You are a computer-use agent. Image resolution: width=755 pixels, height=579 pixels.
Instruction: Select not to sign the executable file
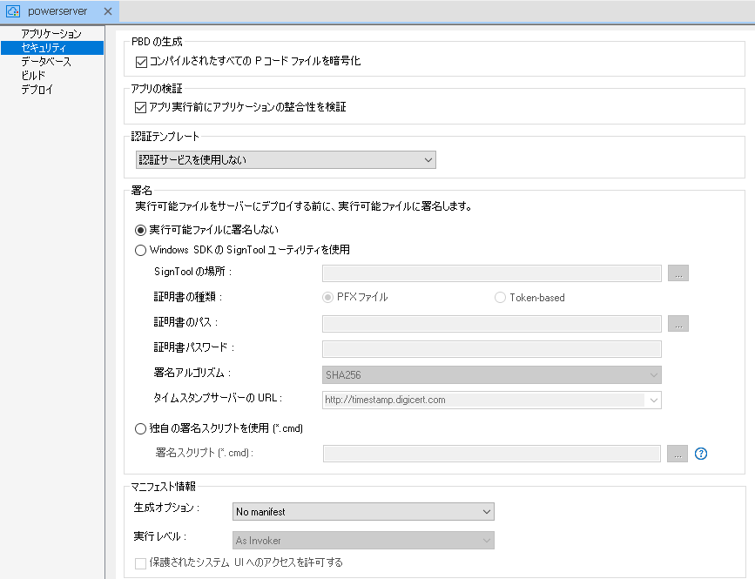(x=140, y=229)
